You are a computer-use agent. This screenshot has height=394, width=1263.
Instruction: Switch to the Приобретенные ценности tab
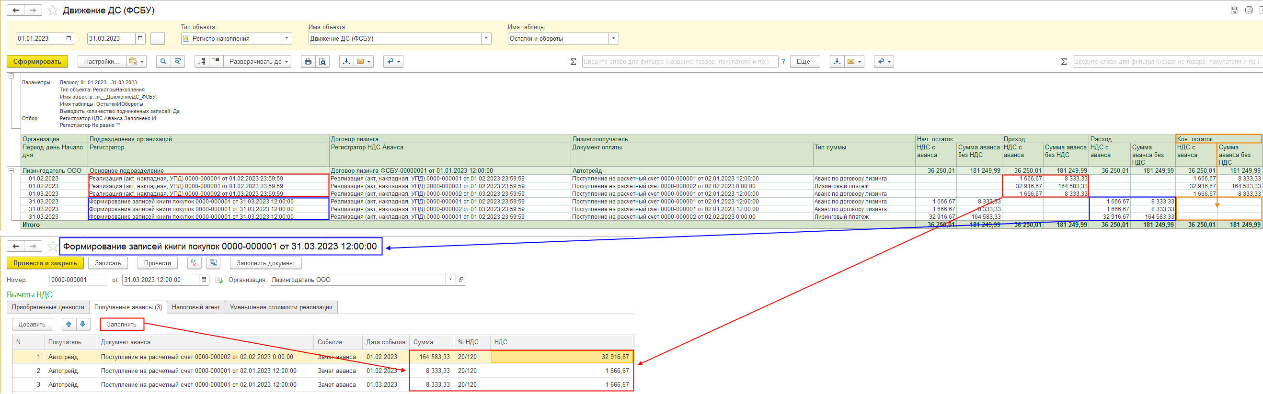(48, 307)
